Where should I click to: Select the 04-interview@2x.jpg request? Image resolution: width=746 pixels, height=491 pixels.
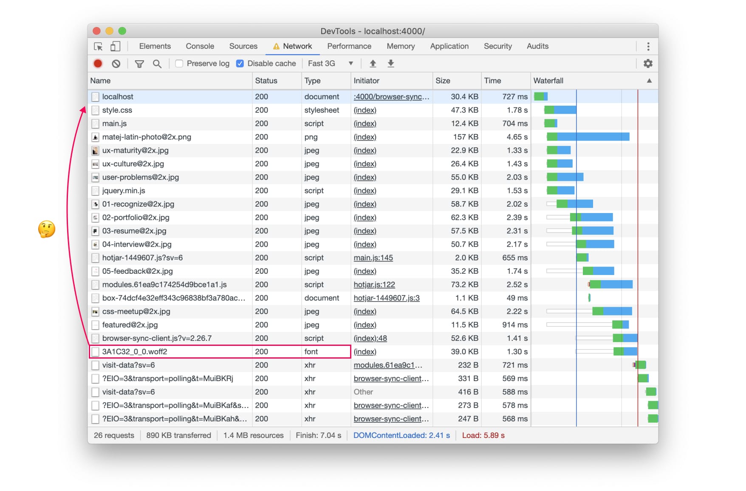point(373,244)
